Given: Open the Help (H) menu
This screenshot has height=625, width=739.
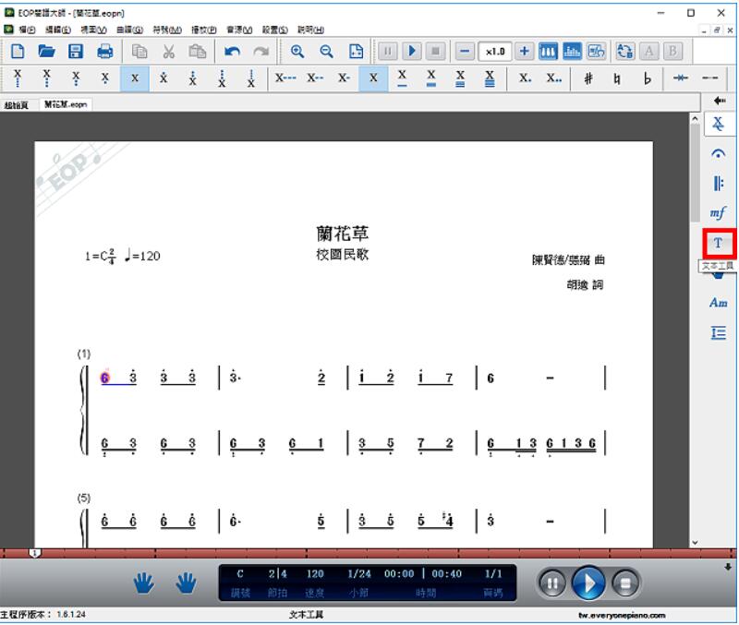Looking at the screenshot, I should (310, 30).
